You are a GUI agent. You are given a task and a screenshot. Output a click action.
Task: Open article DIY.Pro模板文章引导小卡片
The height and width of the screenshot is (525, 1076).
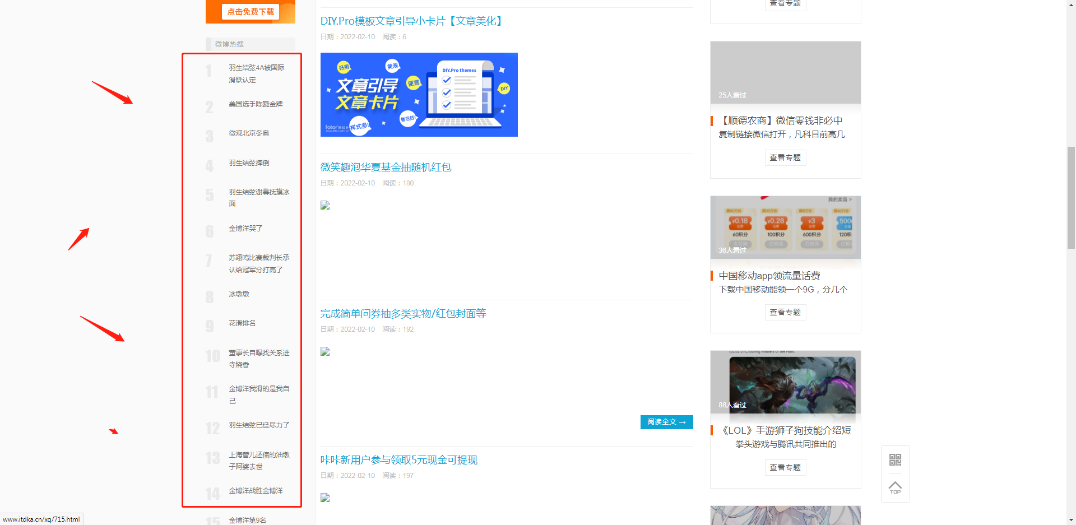click(x=412, y=21)
